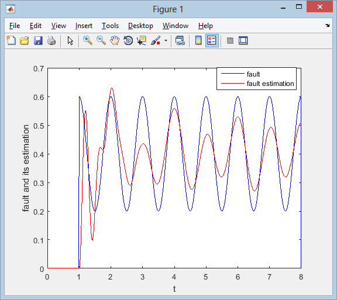The image size is (337, 300).
Task: Click the New Figure icon
Action: click(11, 40)
